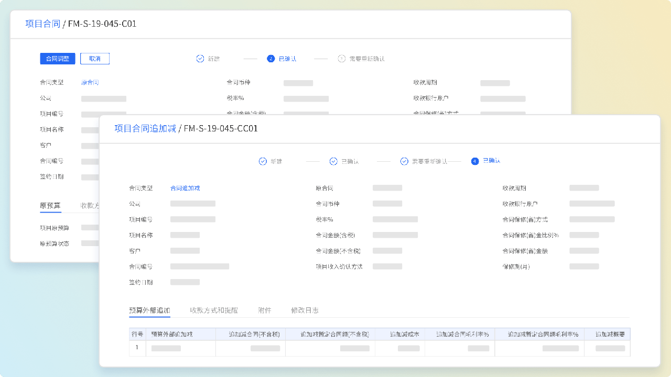Viewport: 671px width, 377px height.
Task: Open the 附件 tab
Action: (265, 311)
